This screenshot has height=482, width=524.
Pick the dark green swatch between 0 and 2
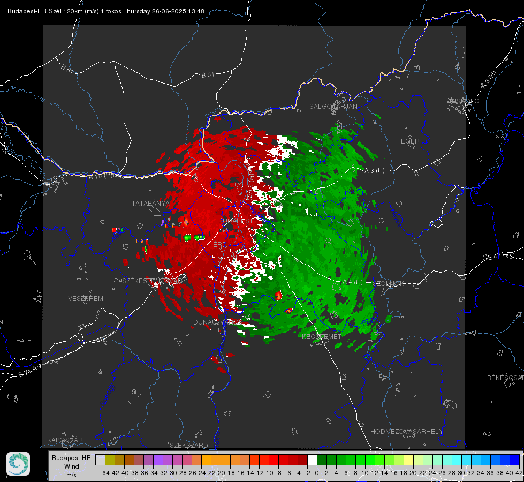322,460
